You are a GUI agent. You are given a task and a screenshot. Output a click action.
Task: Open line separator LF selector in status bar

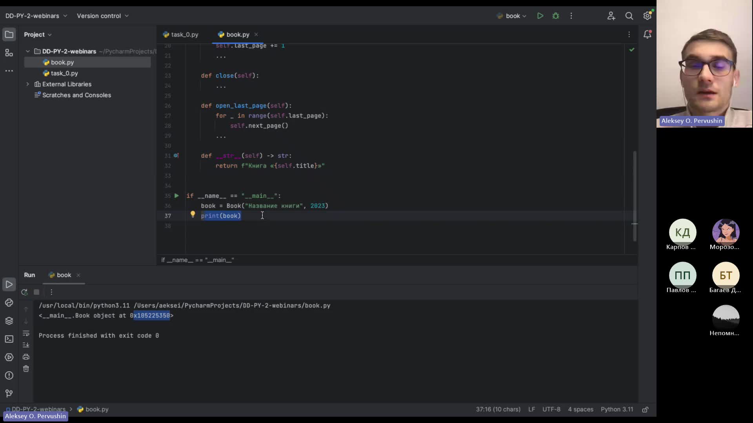531,409
